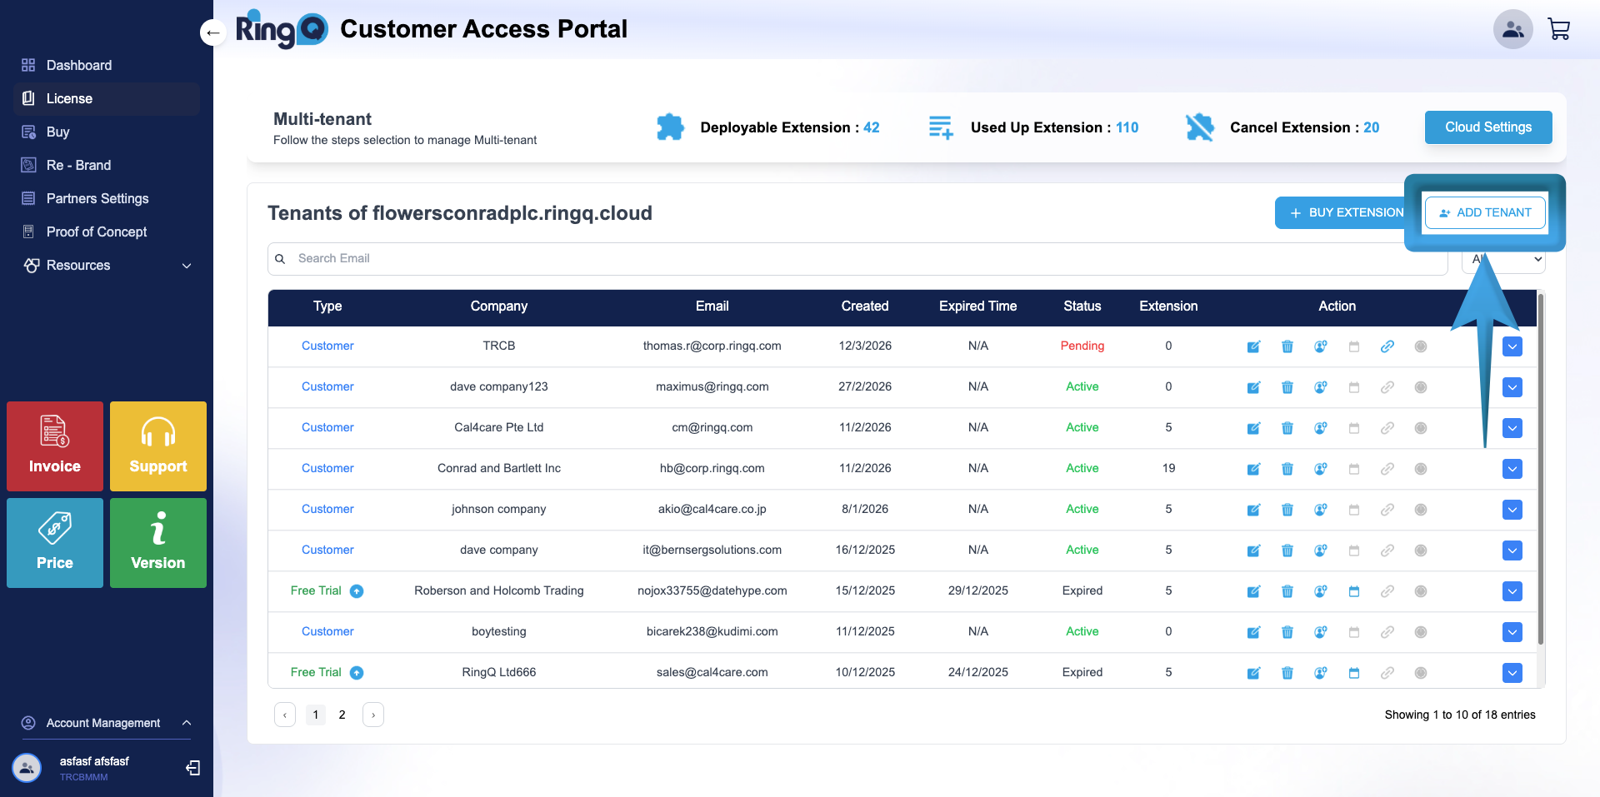
Task: Click the link icon in the TRCB row
Action: [1387, 346]
